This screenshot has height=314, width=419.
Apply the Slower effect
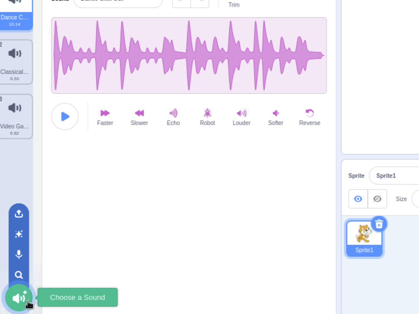coord(139,117)
